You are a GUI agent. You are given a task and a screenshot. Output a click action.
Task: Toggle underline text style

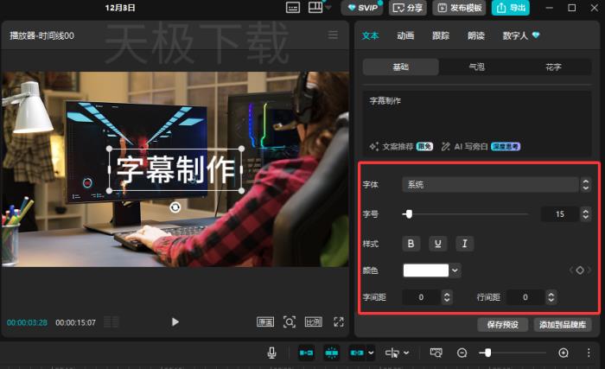click(x=438, y=243)
